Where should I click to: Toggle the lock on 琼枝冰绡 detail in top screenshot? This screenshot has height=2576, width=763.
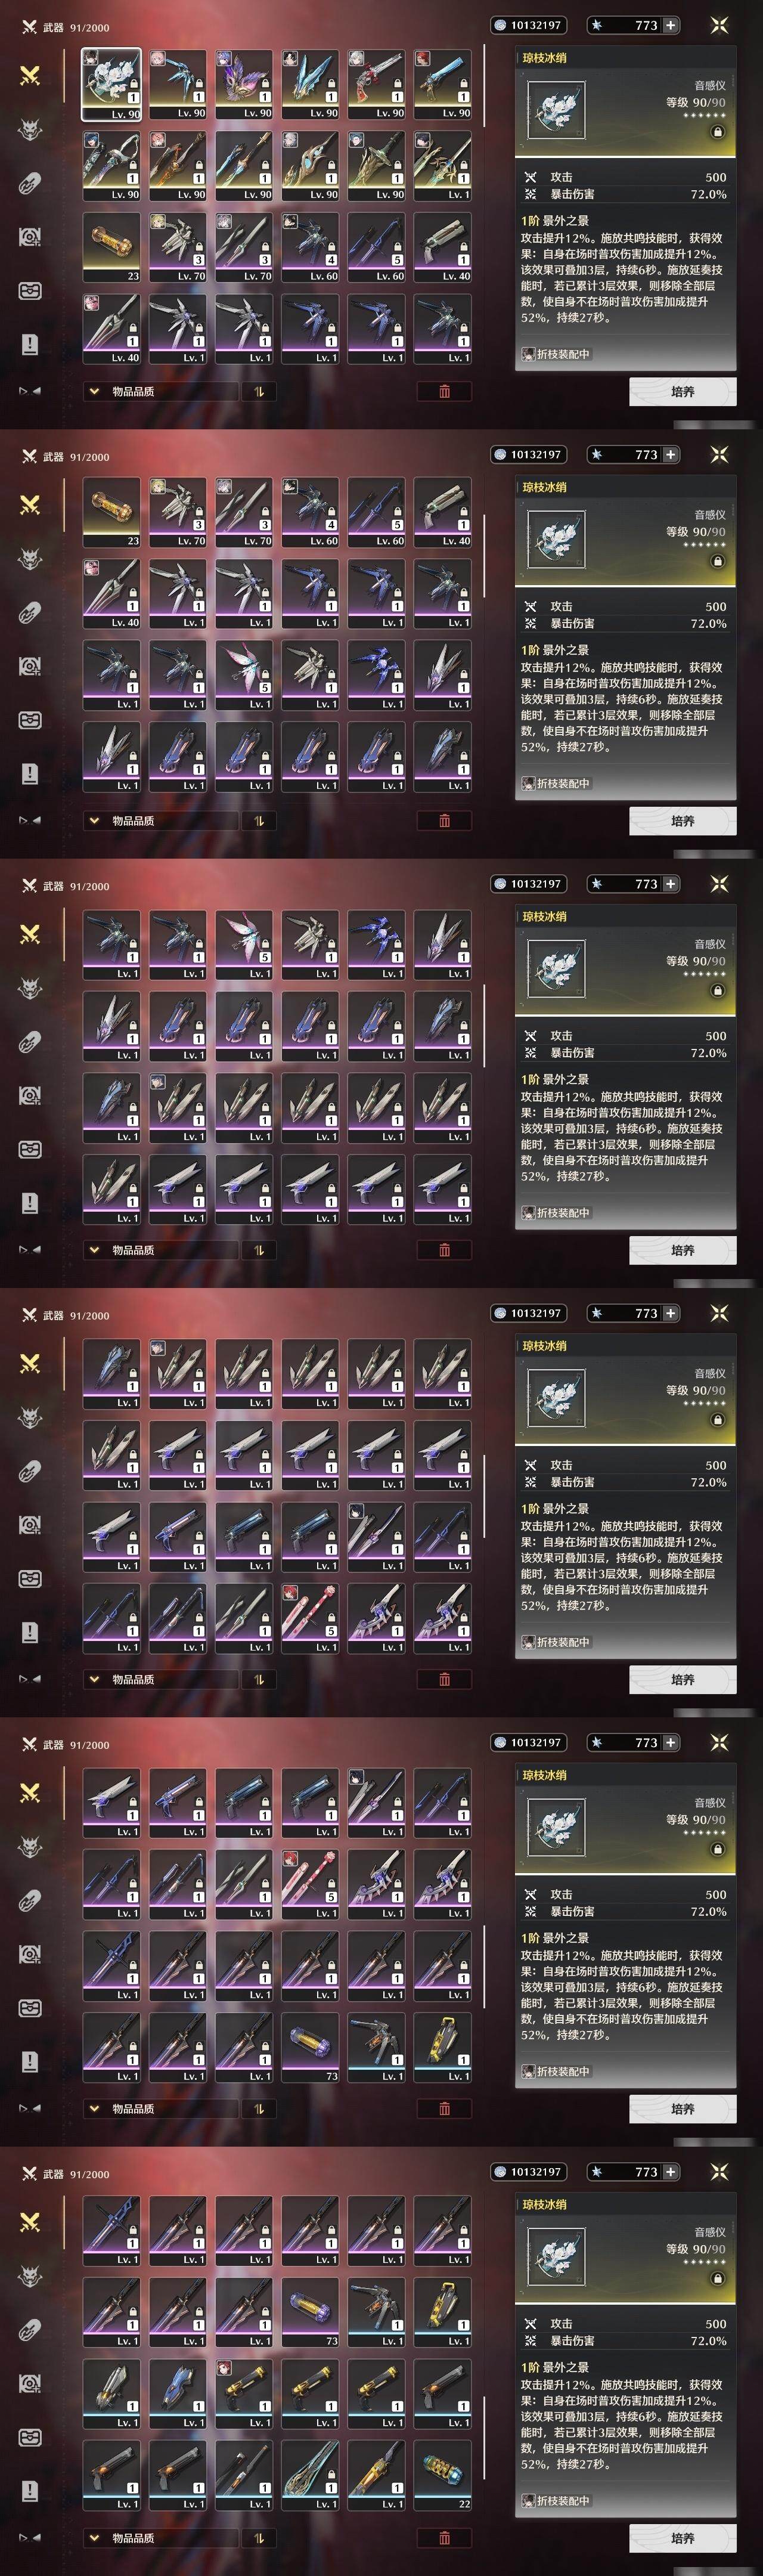pyautogui.click(x=717, y=132)
